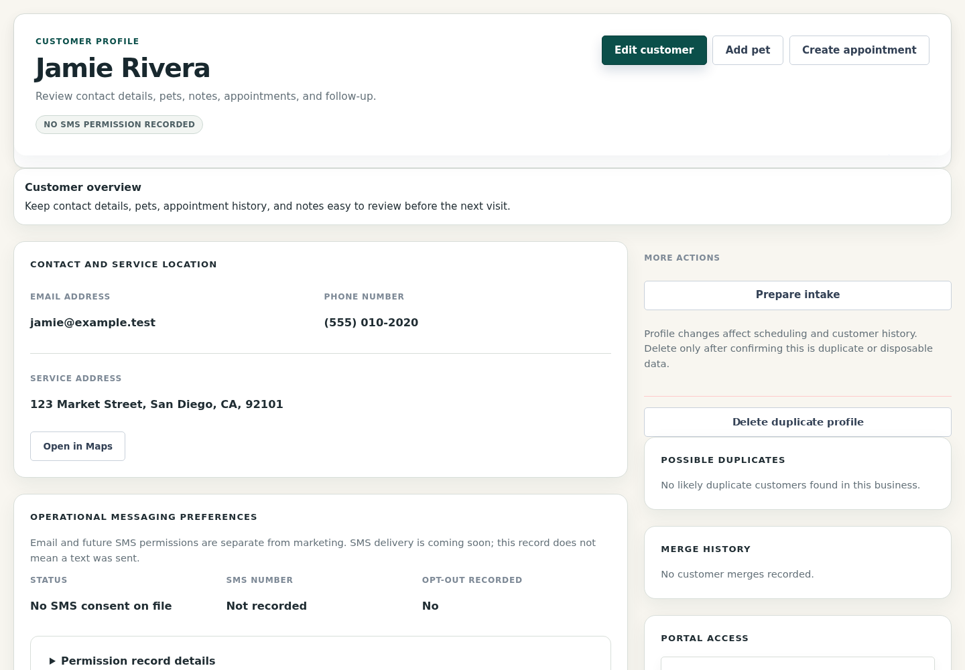965x670 pixels.
Task: Click the Merge history heading
Action: [706, 549]
